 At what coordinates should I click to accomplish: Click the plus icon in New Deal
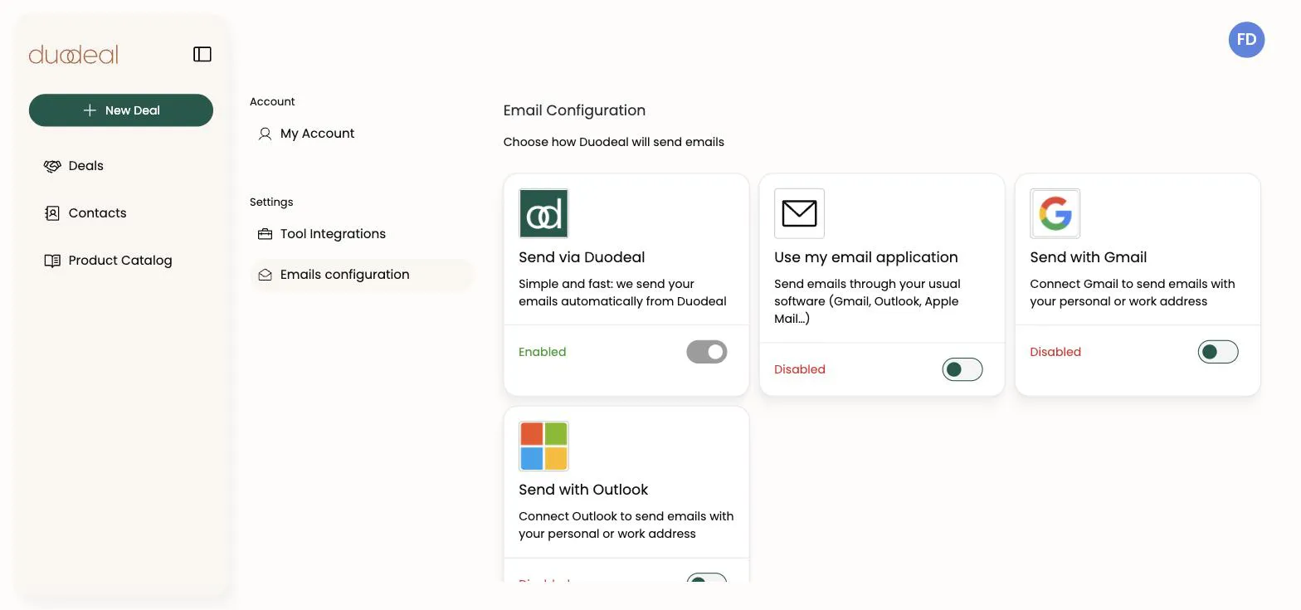point(90,110)
